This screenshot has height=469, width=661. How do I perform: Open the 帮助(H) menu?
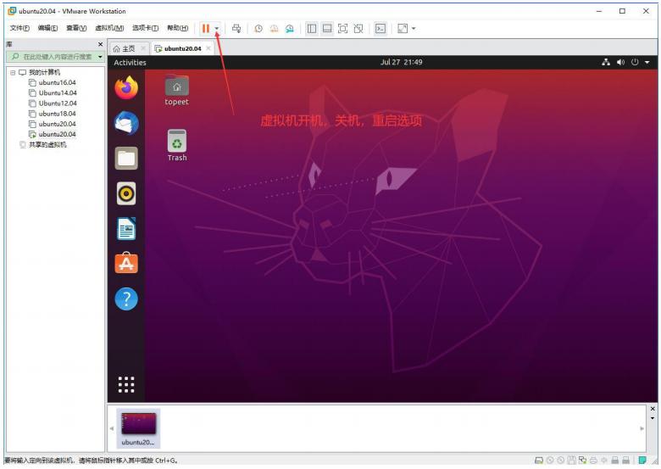(x=177, y=28)
